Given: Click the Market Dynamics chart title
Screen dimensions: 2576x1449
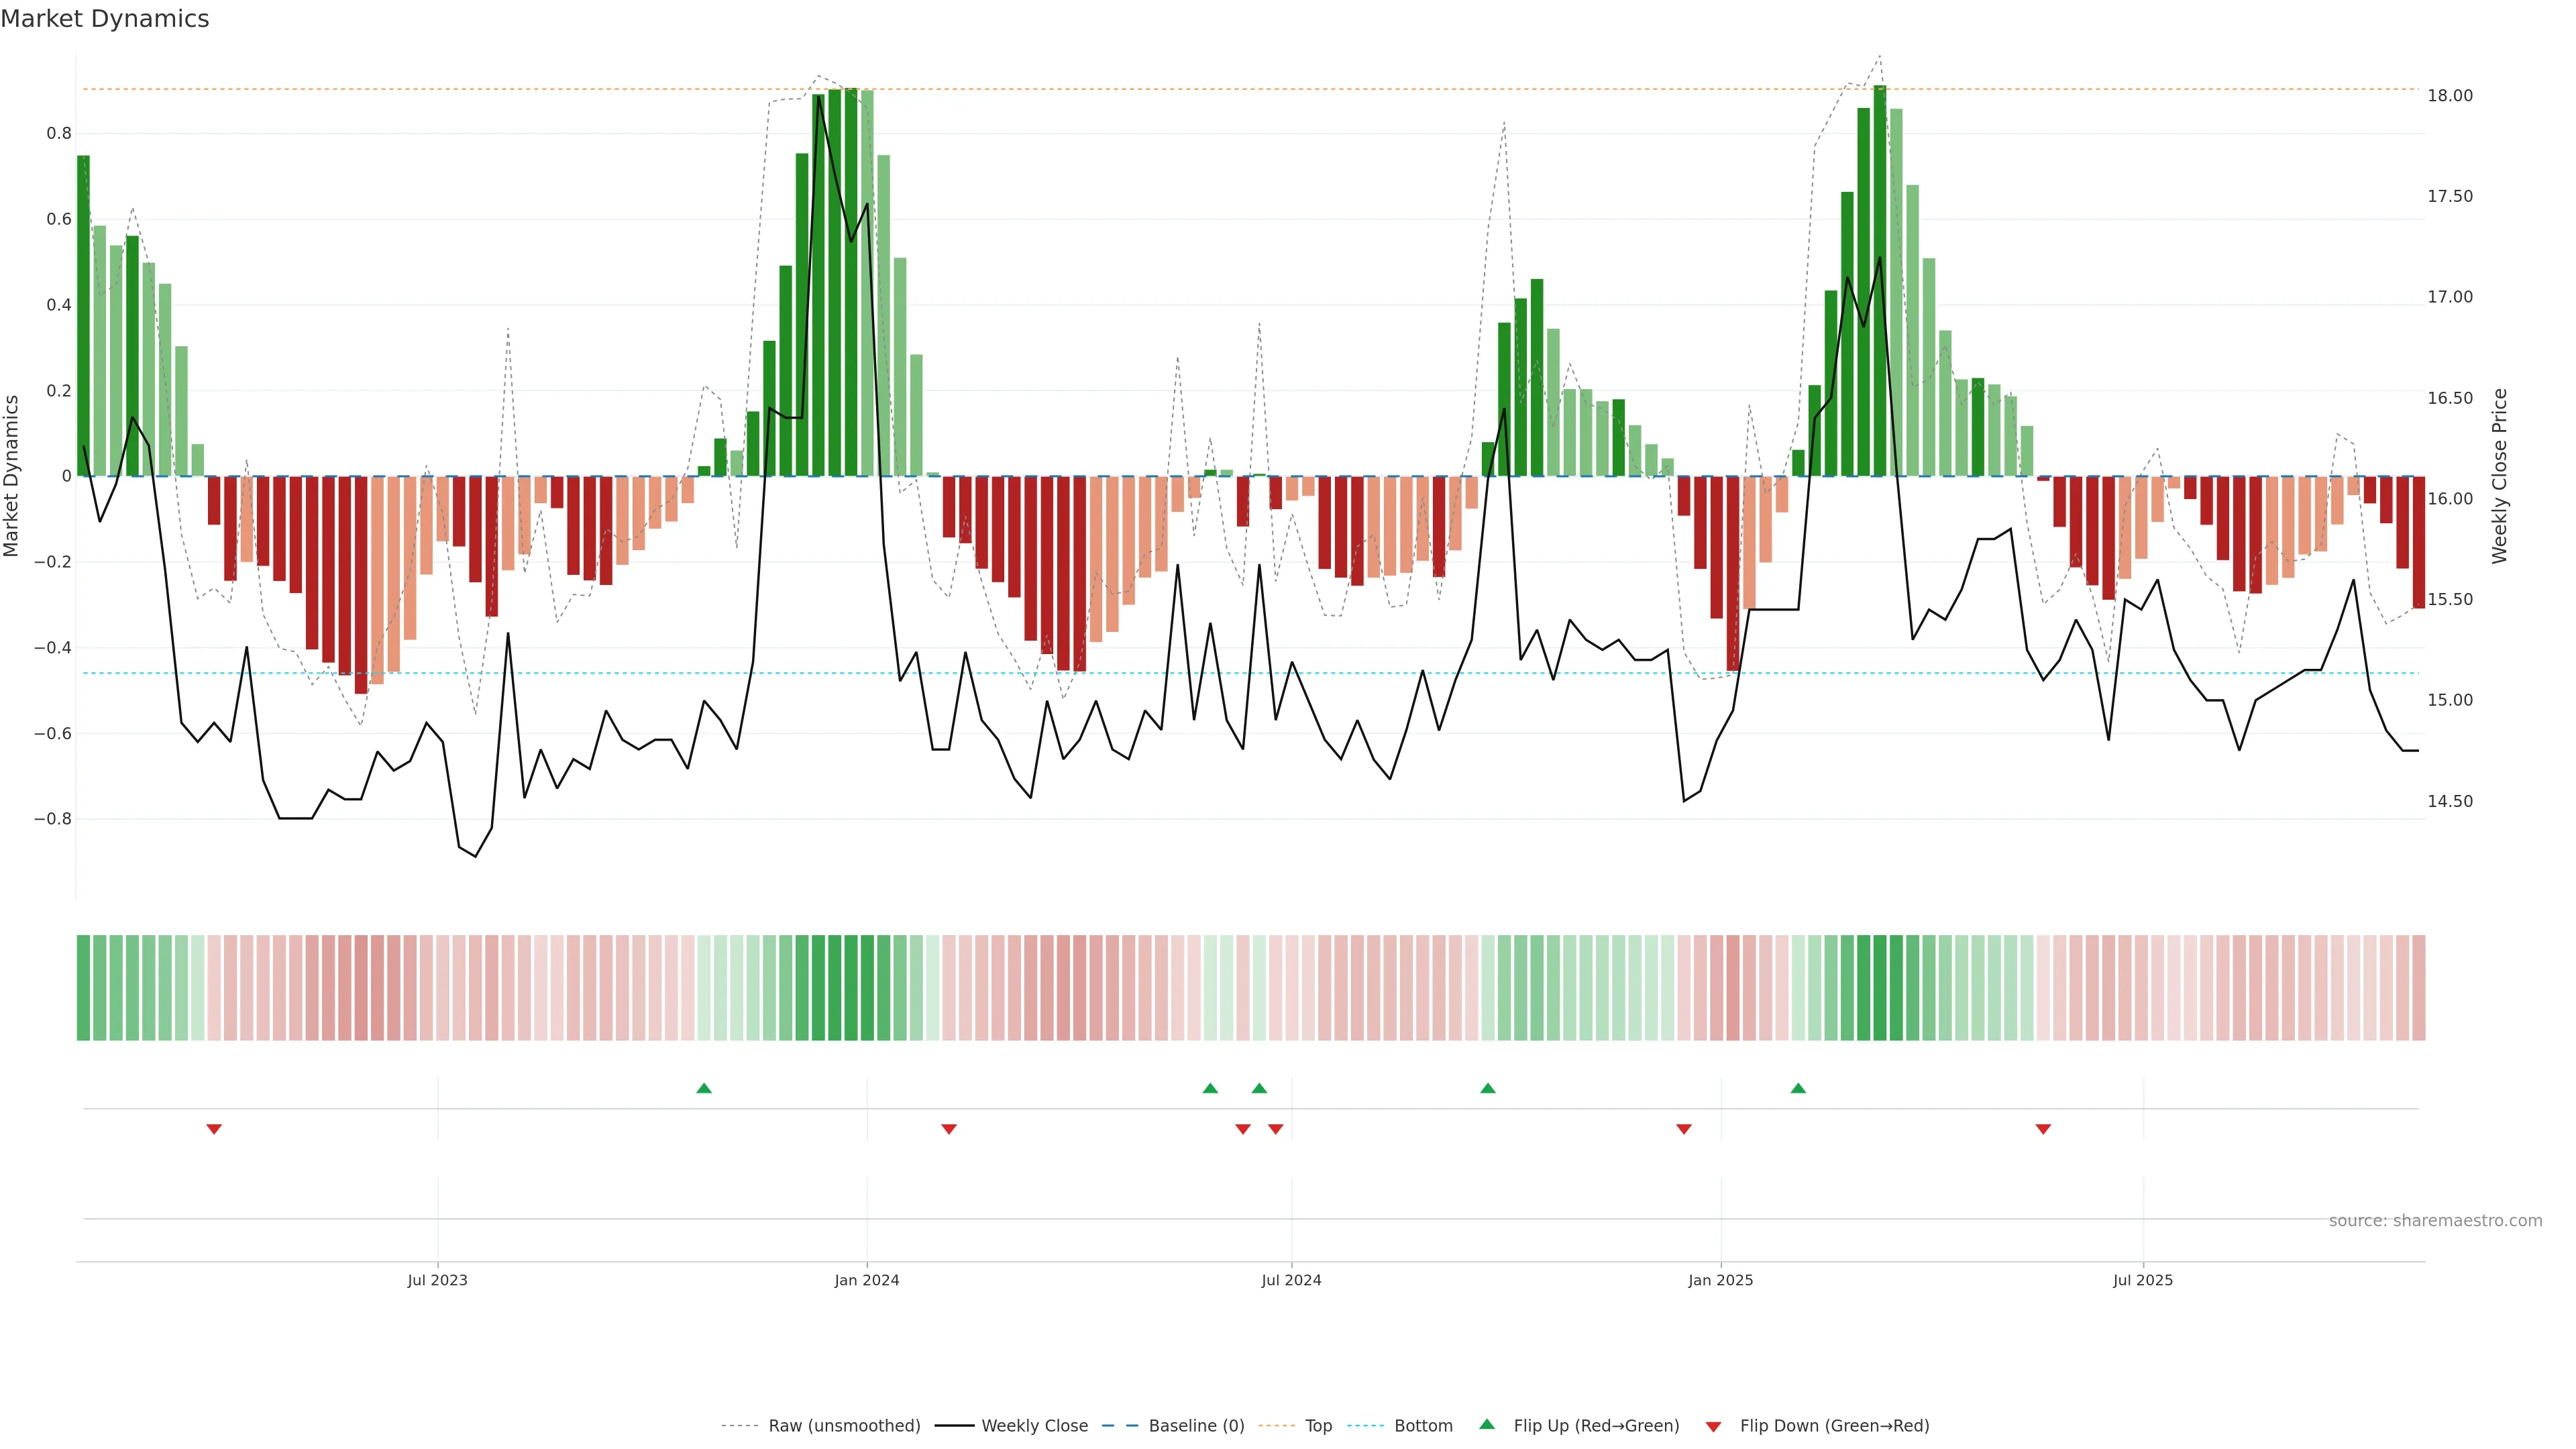Looking at the screenshot, I should pyautogui.click(x=105, y=19).
